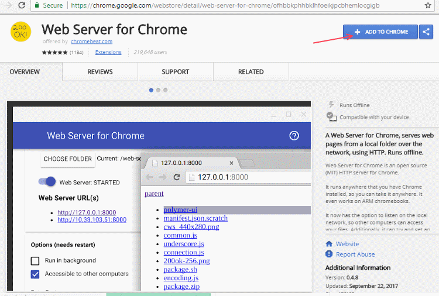This screenshot has height=296, width=439.
Task: Check the Run in background checkbox
Action: (x=35, y=261)
